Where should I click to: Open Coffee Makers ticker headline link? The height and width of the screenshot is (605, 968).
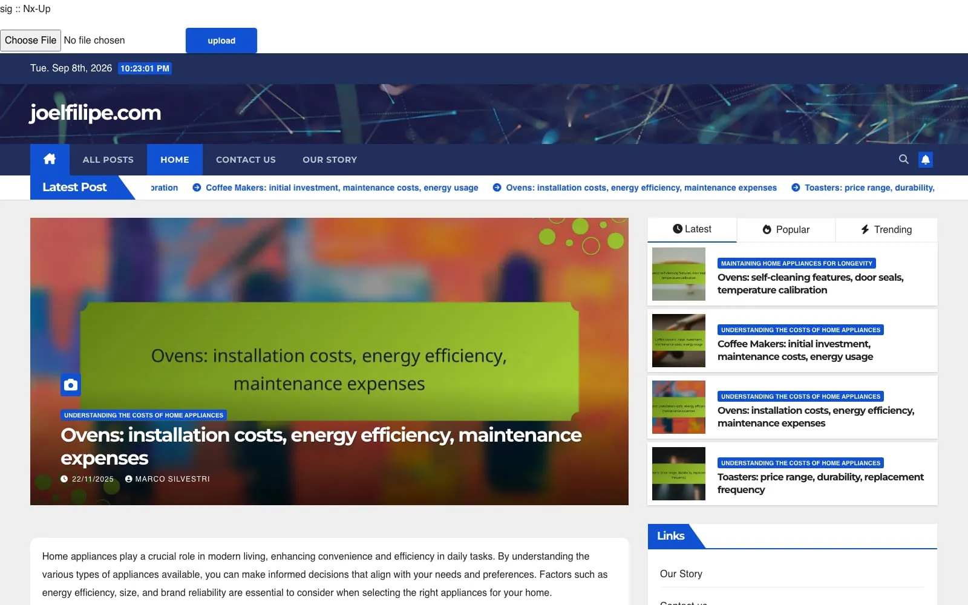tap(342, 188)
